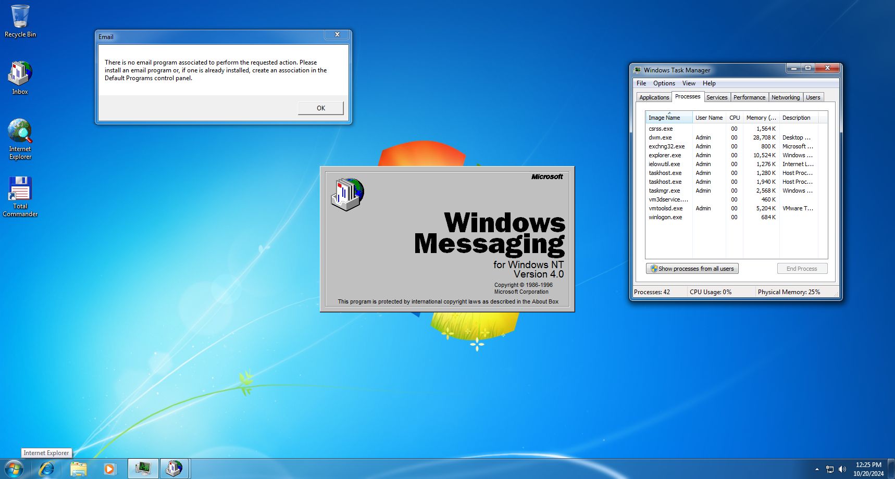This screenshot has height=479, width=895.
Task: Click the Windows Messaging splash inbox icon
Action: [x=347, y=194]
